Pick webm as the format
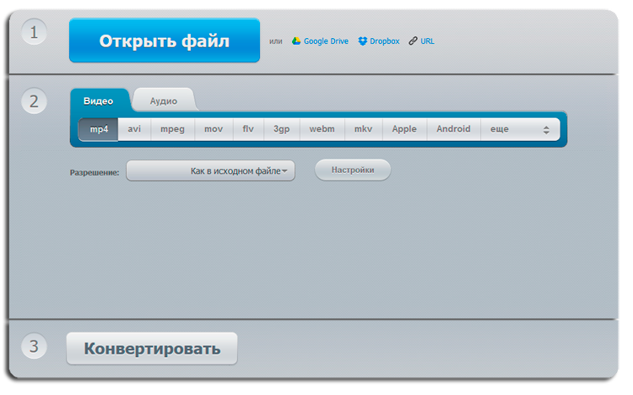The height and width of the screenshot is (395, 633). (x=322, y=129)
